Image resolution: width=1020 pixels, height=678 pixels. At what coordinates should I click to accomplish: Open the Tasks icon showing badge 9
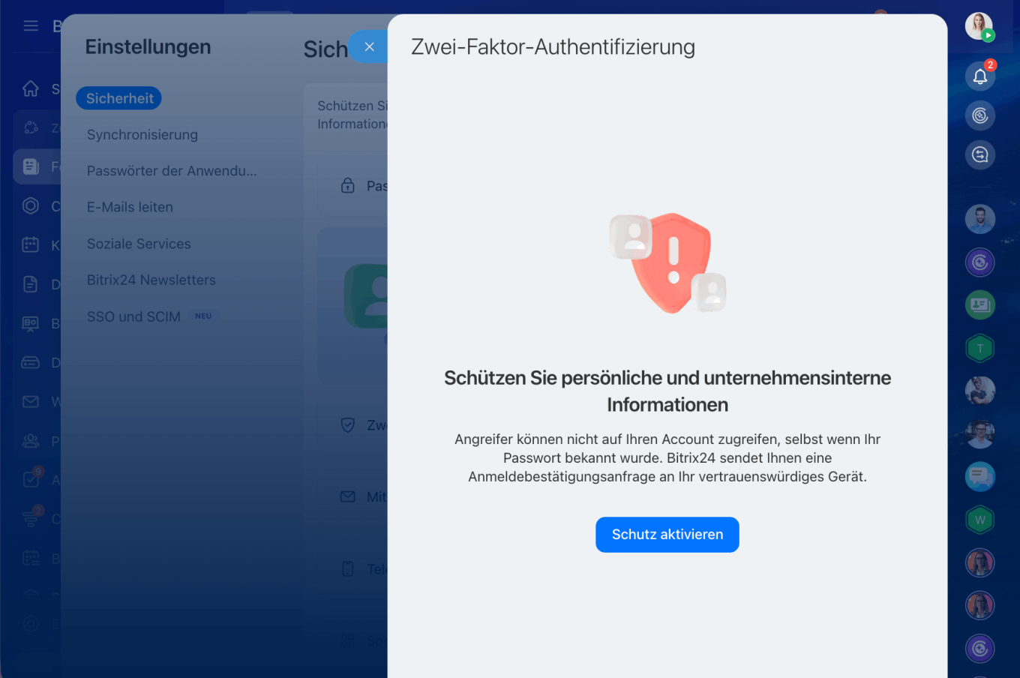[x=30, y=479]
